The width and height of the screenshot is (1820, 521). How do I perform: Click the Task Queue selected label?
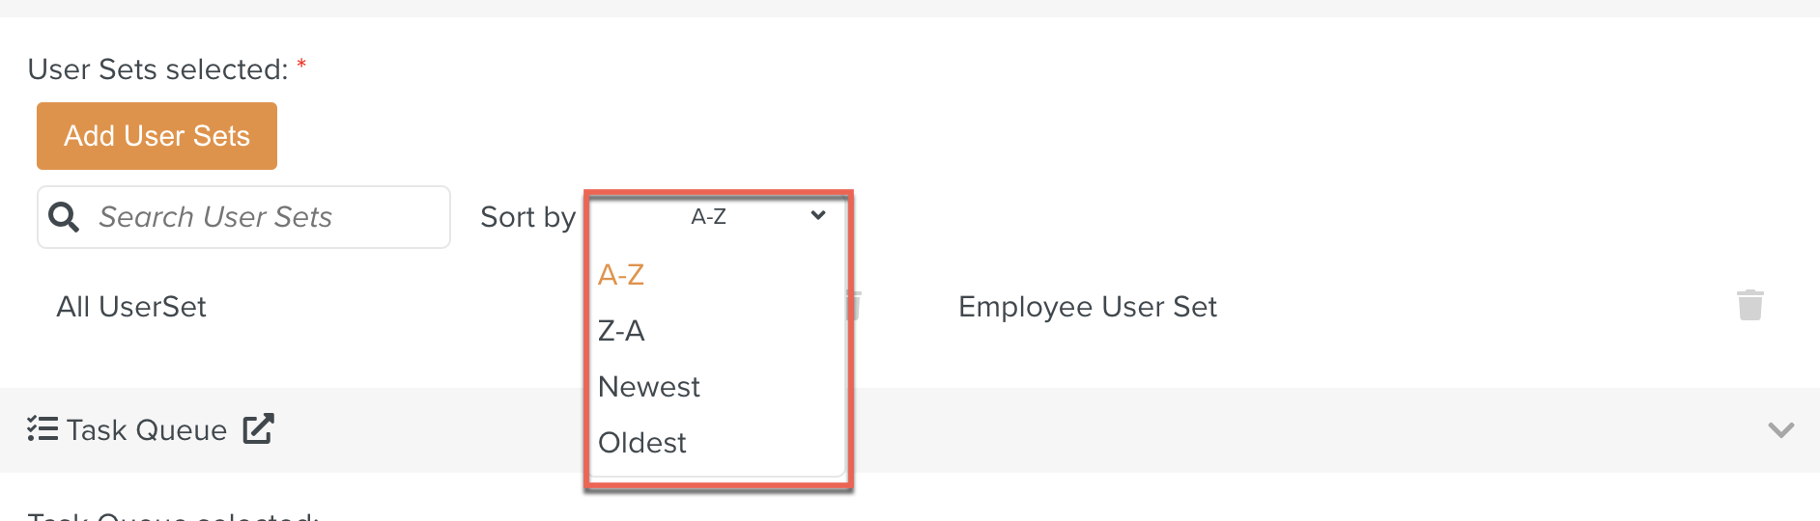(174, 516)
